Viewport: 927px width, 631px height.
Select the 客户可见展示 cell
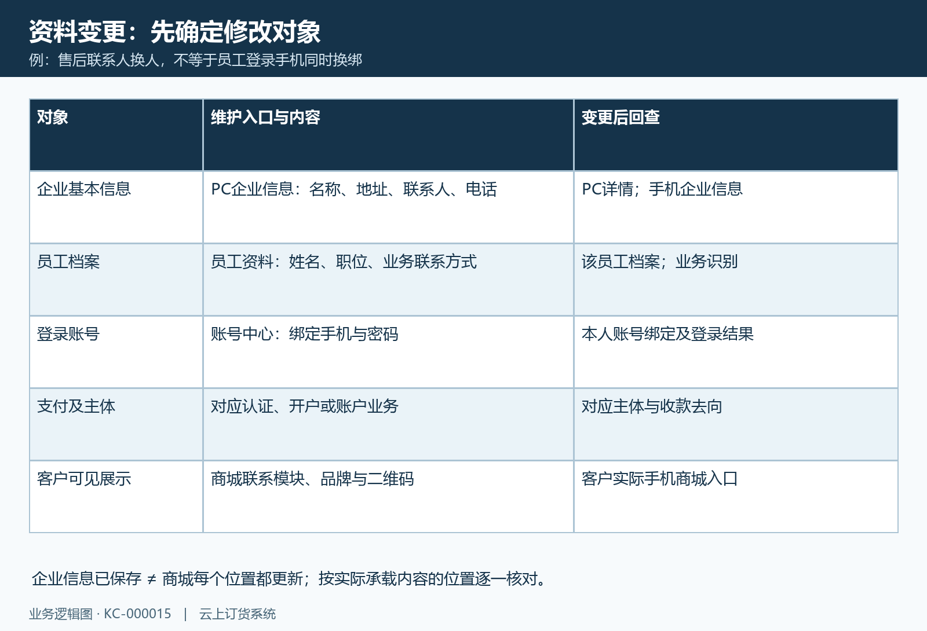[x=116, y=497]
